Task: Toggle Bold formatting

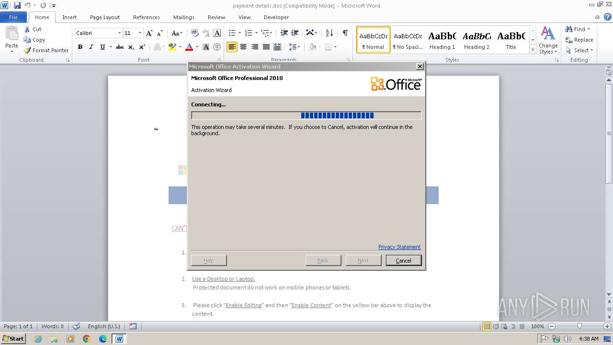Action: pos(80,47)
